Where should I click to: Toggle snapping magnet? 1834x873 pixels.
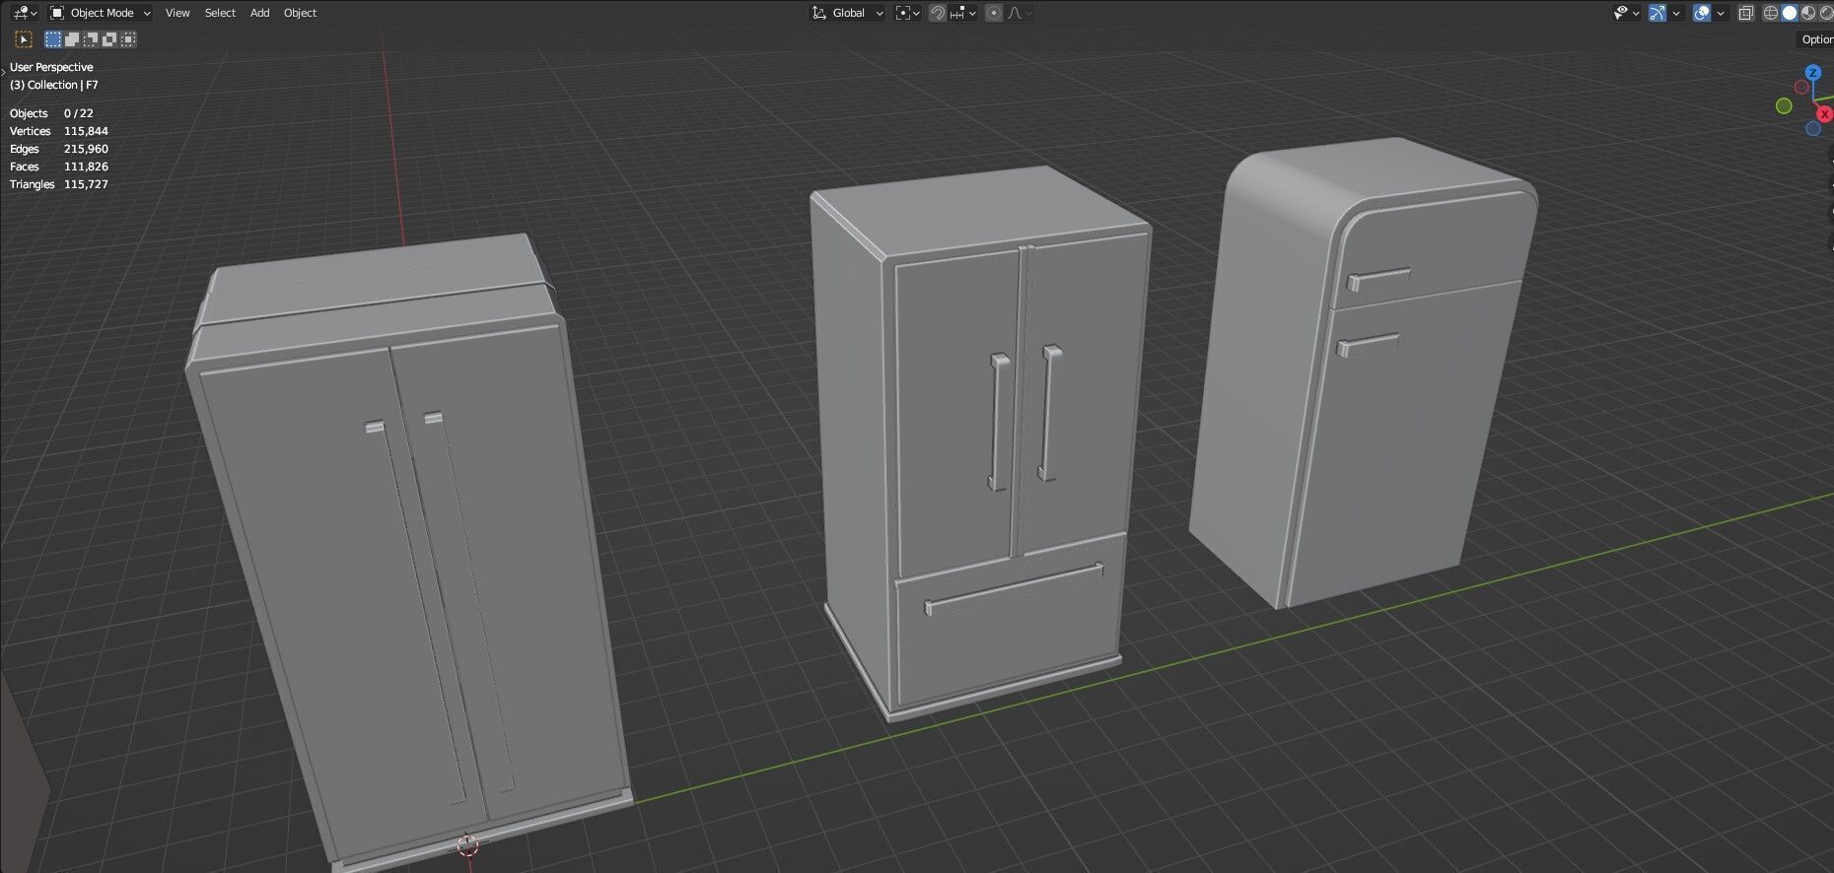[938, 13]
